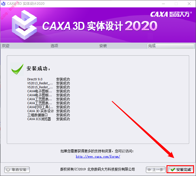Click the large green success checkmark icon
Screen dimensions: 196x176
(17, 69)
